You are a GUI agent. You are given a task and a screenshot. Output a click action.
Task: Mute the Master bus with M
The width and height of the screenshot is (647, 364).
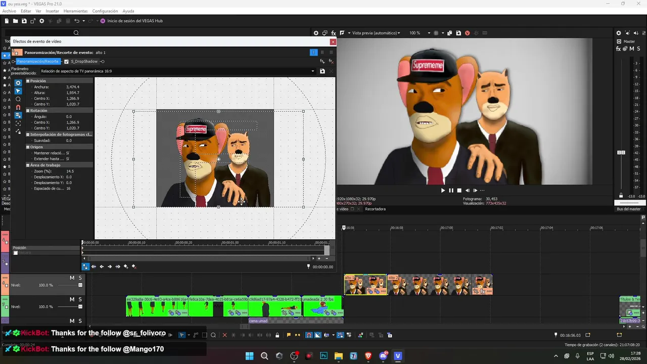[x=632, y=49]
